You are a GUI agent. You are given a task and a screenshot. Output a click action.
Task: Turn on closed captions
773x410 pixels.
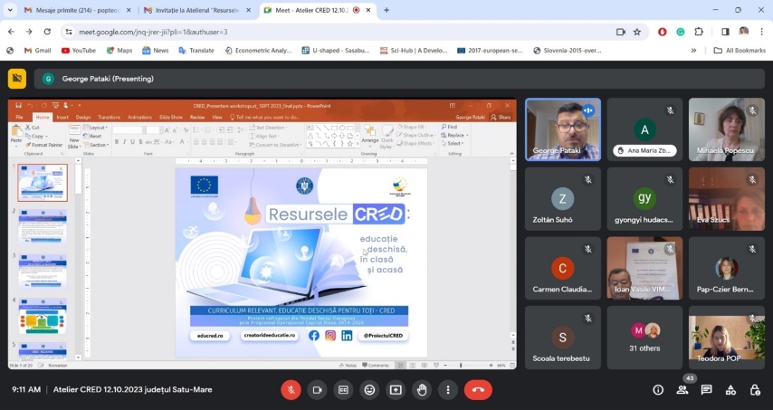(x=344, y=389)
